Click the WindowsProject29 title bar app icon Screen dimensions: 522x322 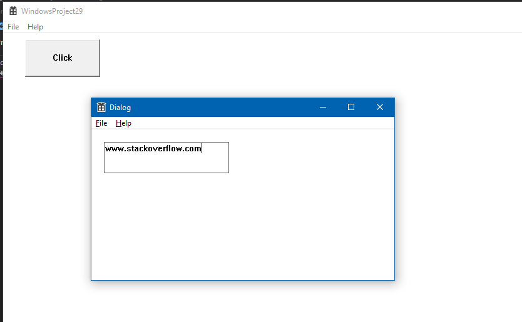click(x=13, y=11)
